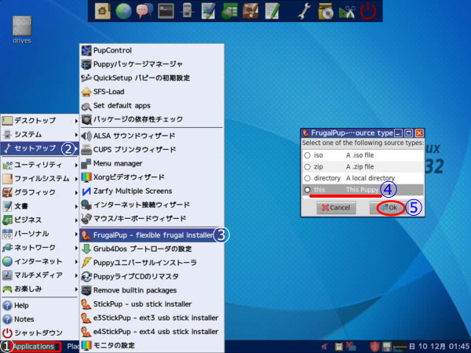Open CUPS プリンタウィザード
471x353 pixels.
point(152,150)
